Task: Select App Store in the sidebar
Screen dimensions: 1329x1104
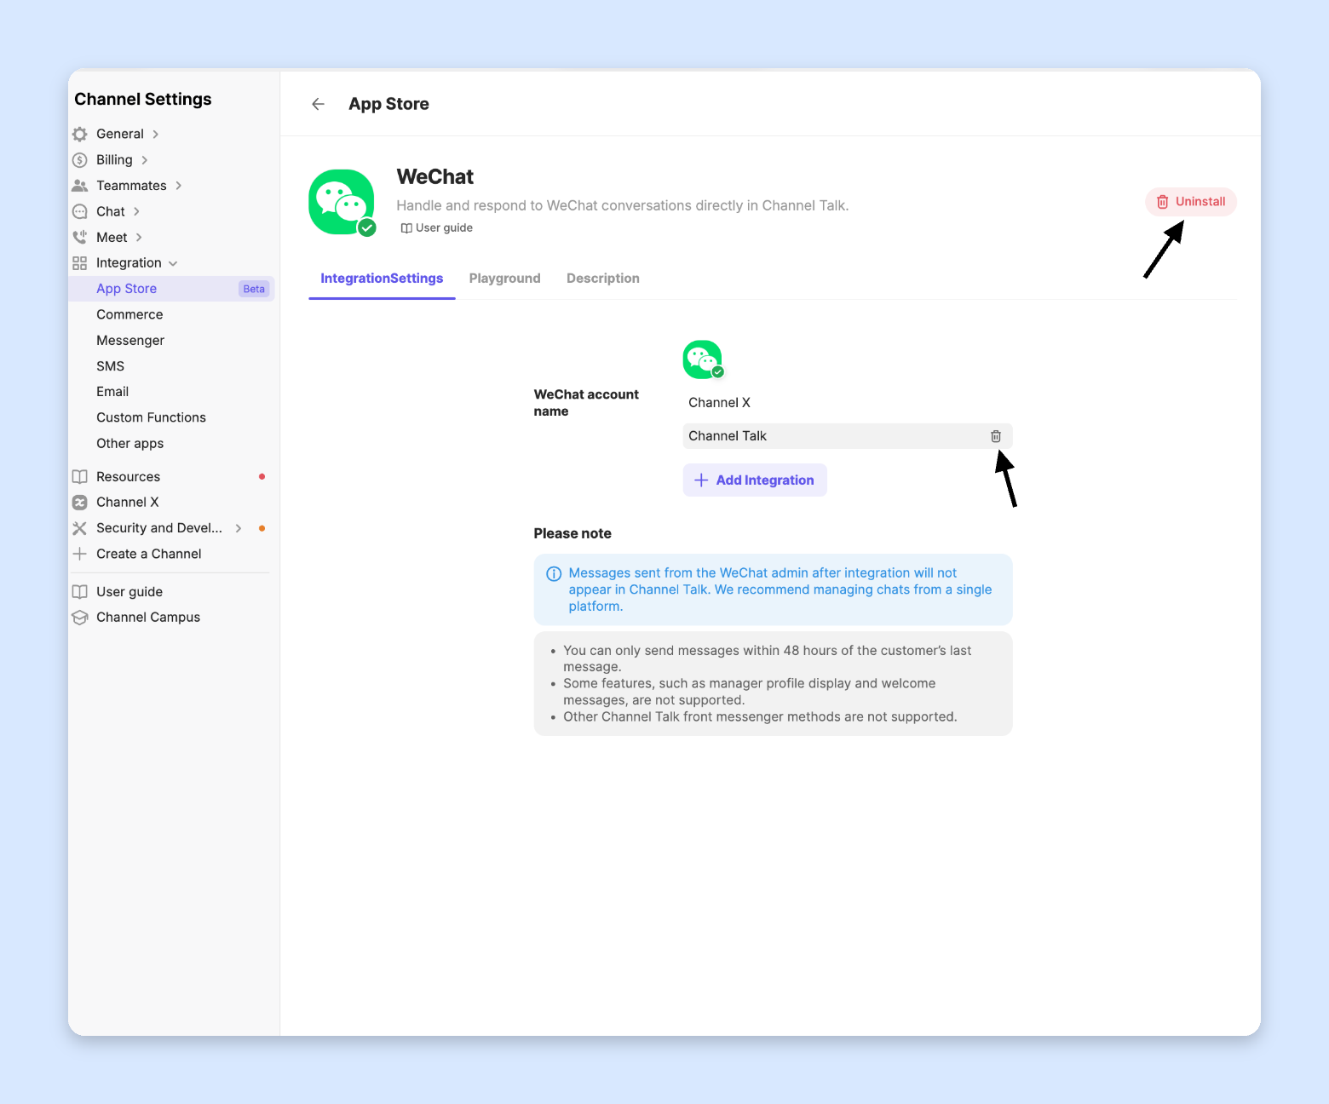Action: [x=171, y=289]
